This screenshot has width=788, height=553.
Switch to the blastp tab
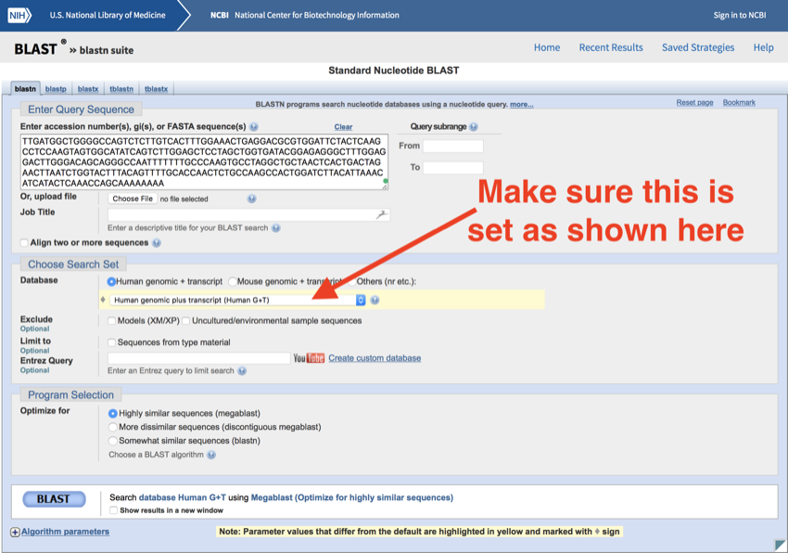[56, 89]
